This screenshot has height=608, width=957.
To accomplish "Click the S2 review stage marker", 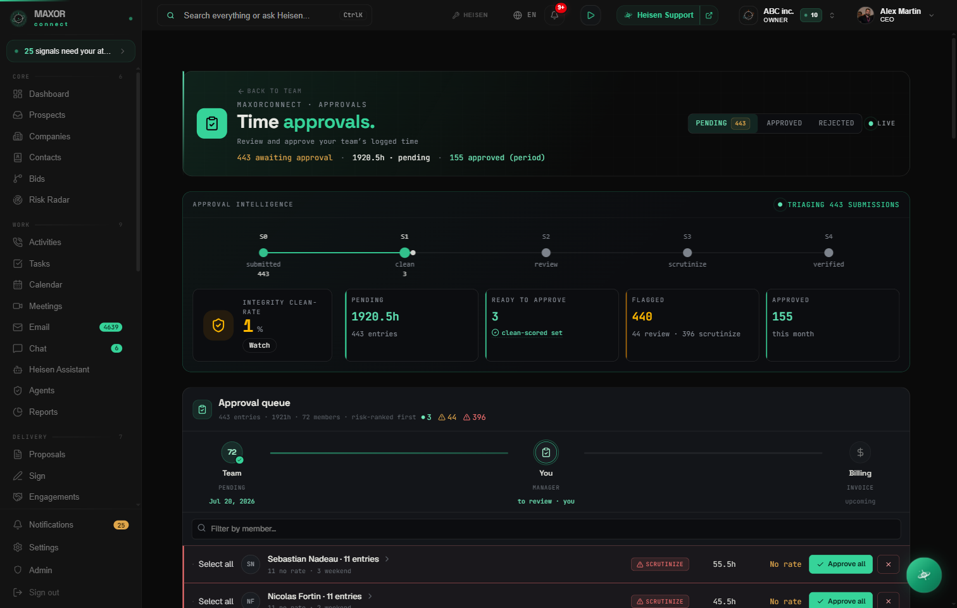I will coord(546,253).
